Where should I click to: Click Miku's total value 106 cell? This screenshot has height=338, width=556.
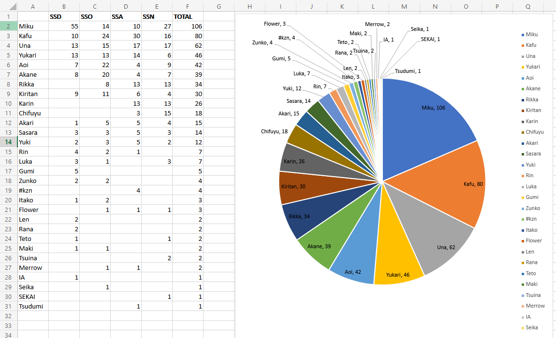188,26
